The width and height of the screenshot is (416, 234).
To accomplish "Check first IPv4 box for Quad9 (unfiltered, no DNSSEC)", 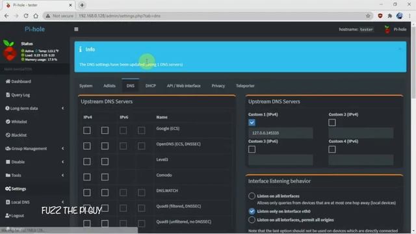I will (x=86, y=224).
